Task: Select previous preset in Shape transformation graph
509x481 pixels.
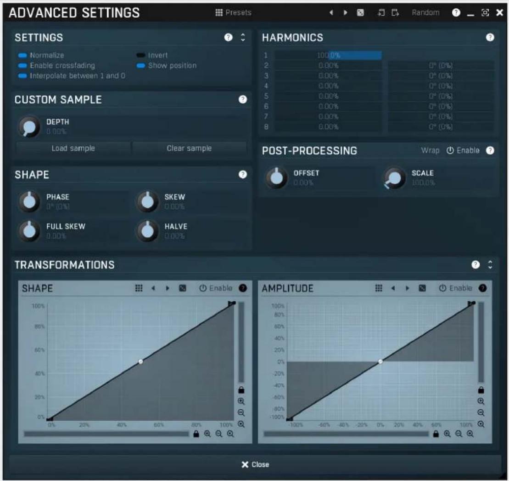Action: point(153,288)
